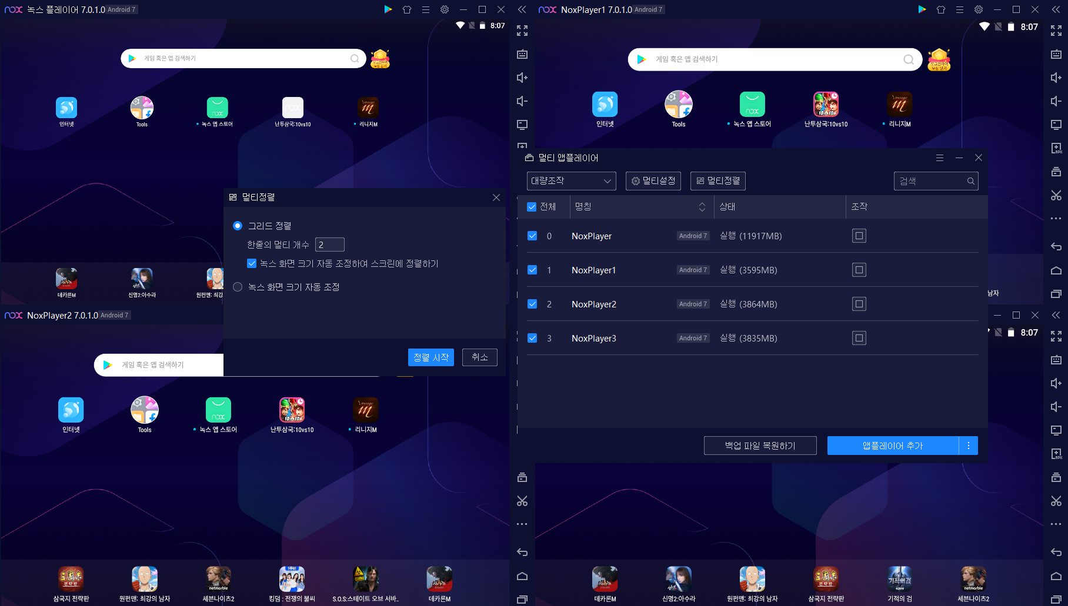Collapse sidebar arrows of NoxPlayer1 window

click(x=1056, y=9)
